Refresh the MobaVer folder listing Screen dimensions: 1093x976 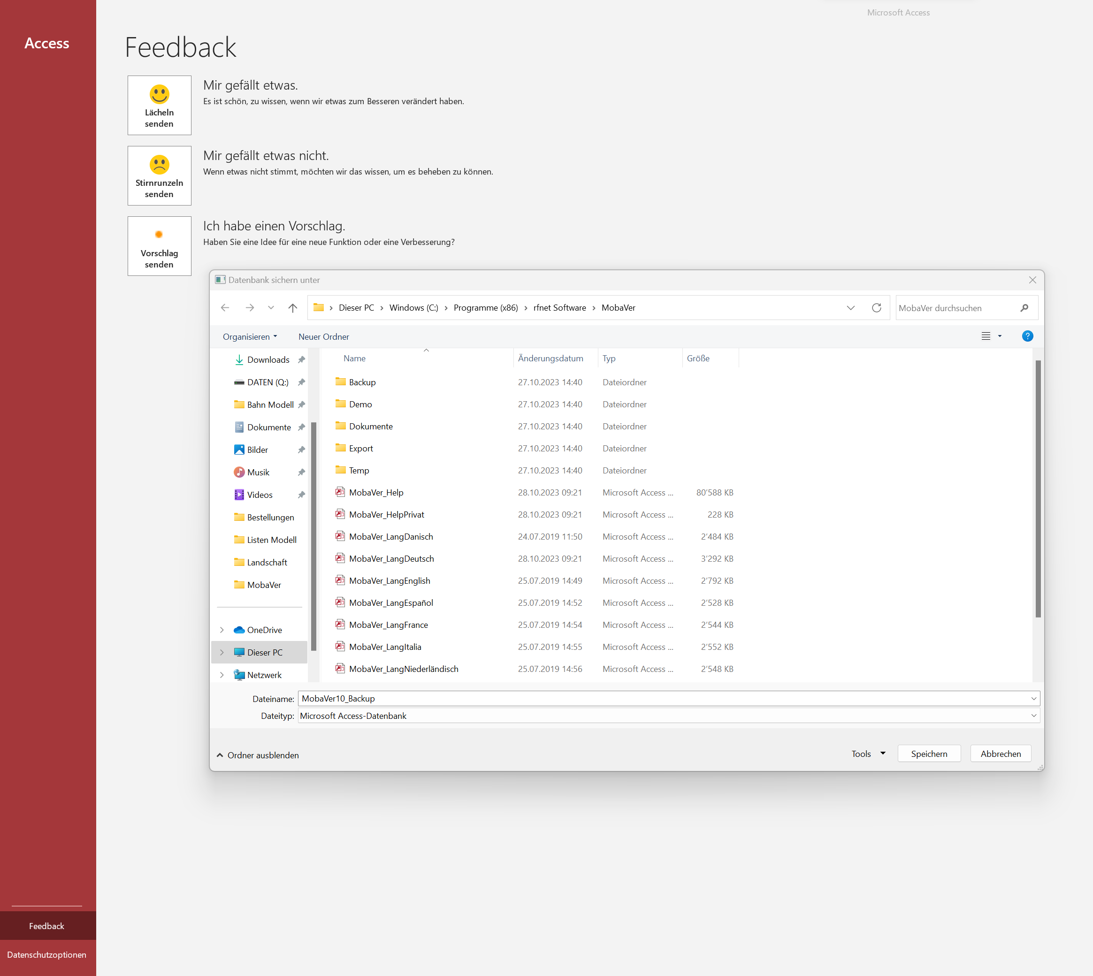(876, 308)
